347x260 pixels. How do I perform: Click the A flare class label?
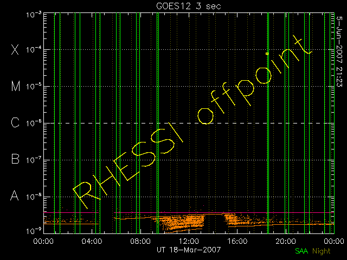[x=15, y=196]
